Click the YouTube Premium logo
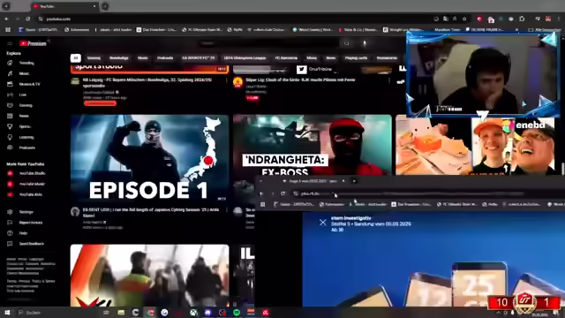Image resolution: width=565 pixels, height=318 pixels. tap(33, 43)
